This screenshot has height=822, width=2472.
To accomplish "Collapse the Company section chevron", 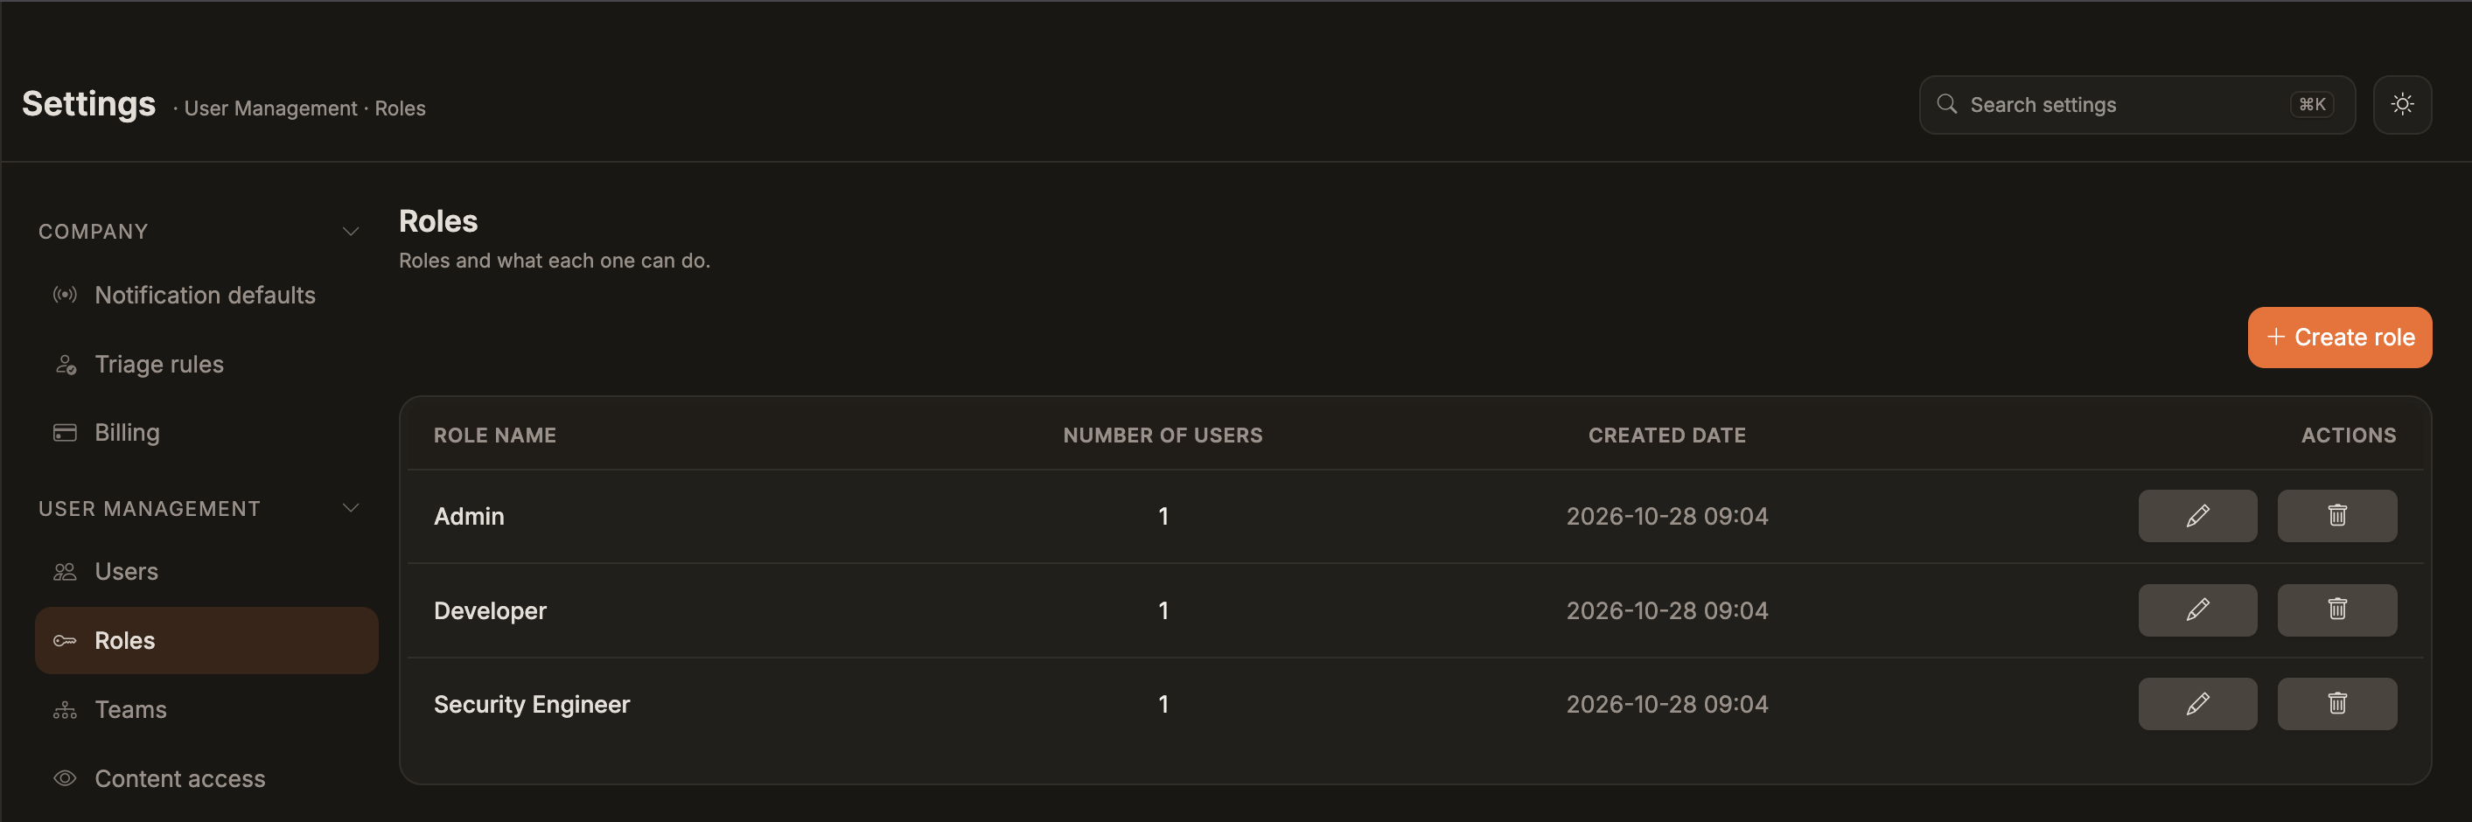I will (350, 231).
